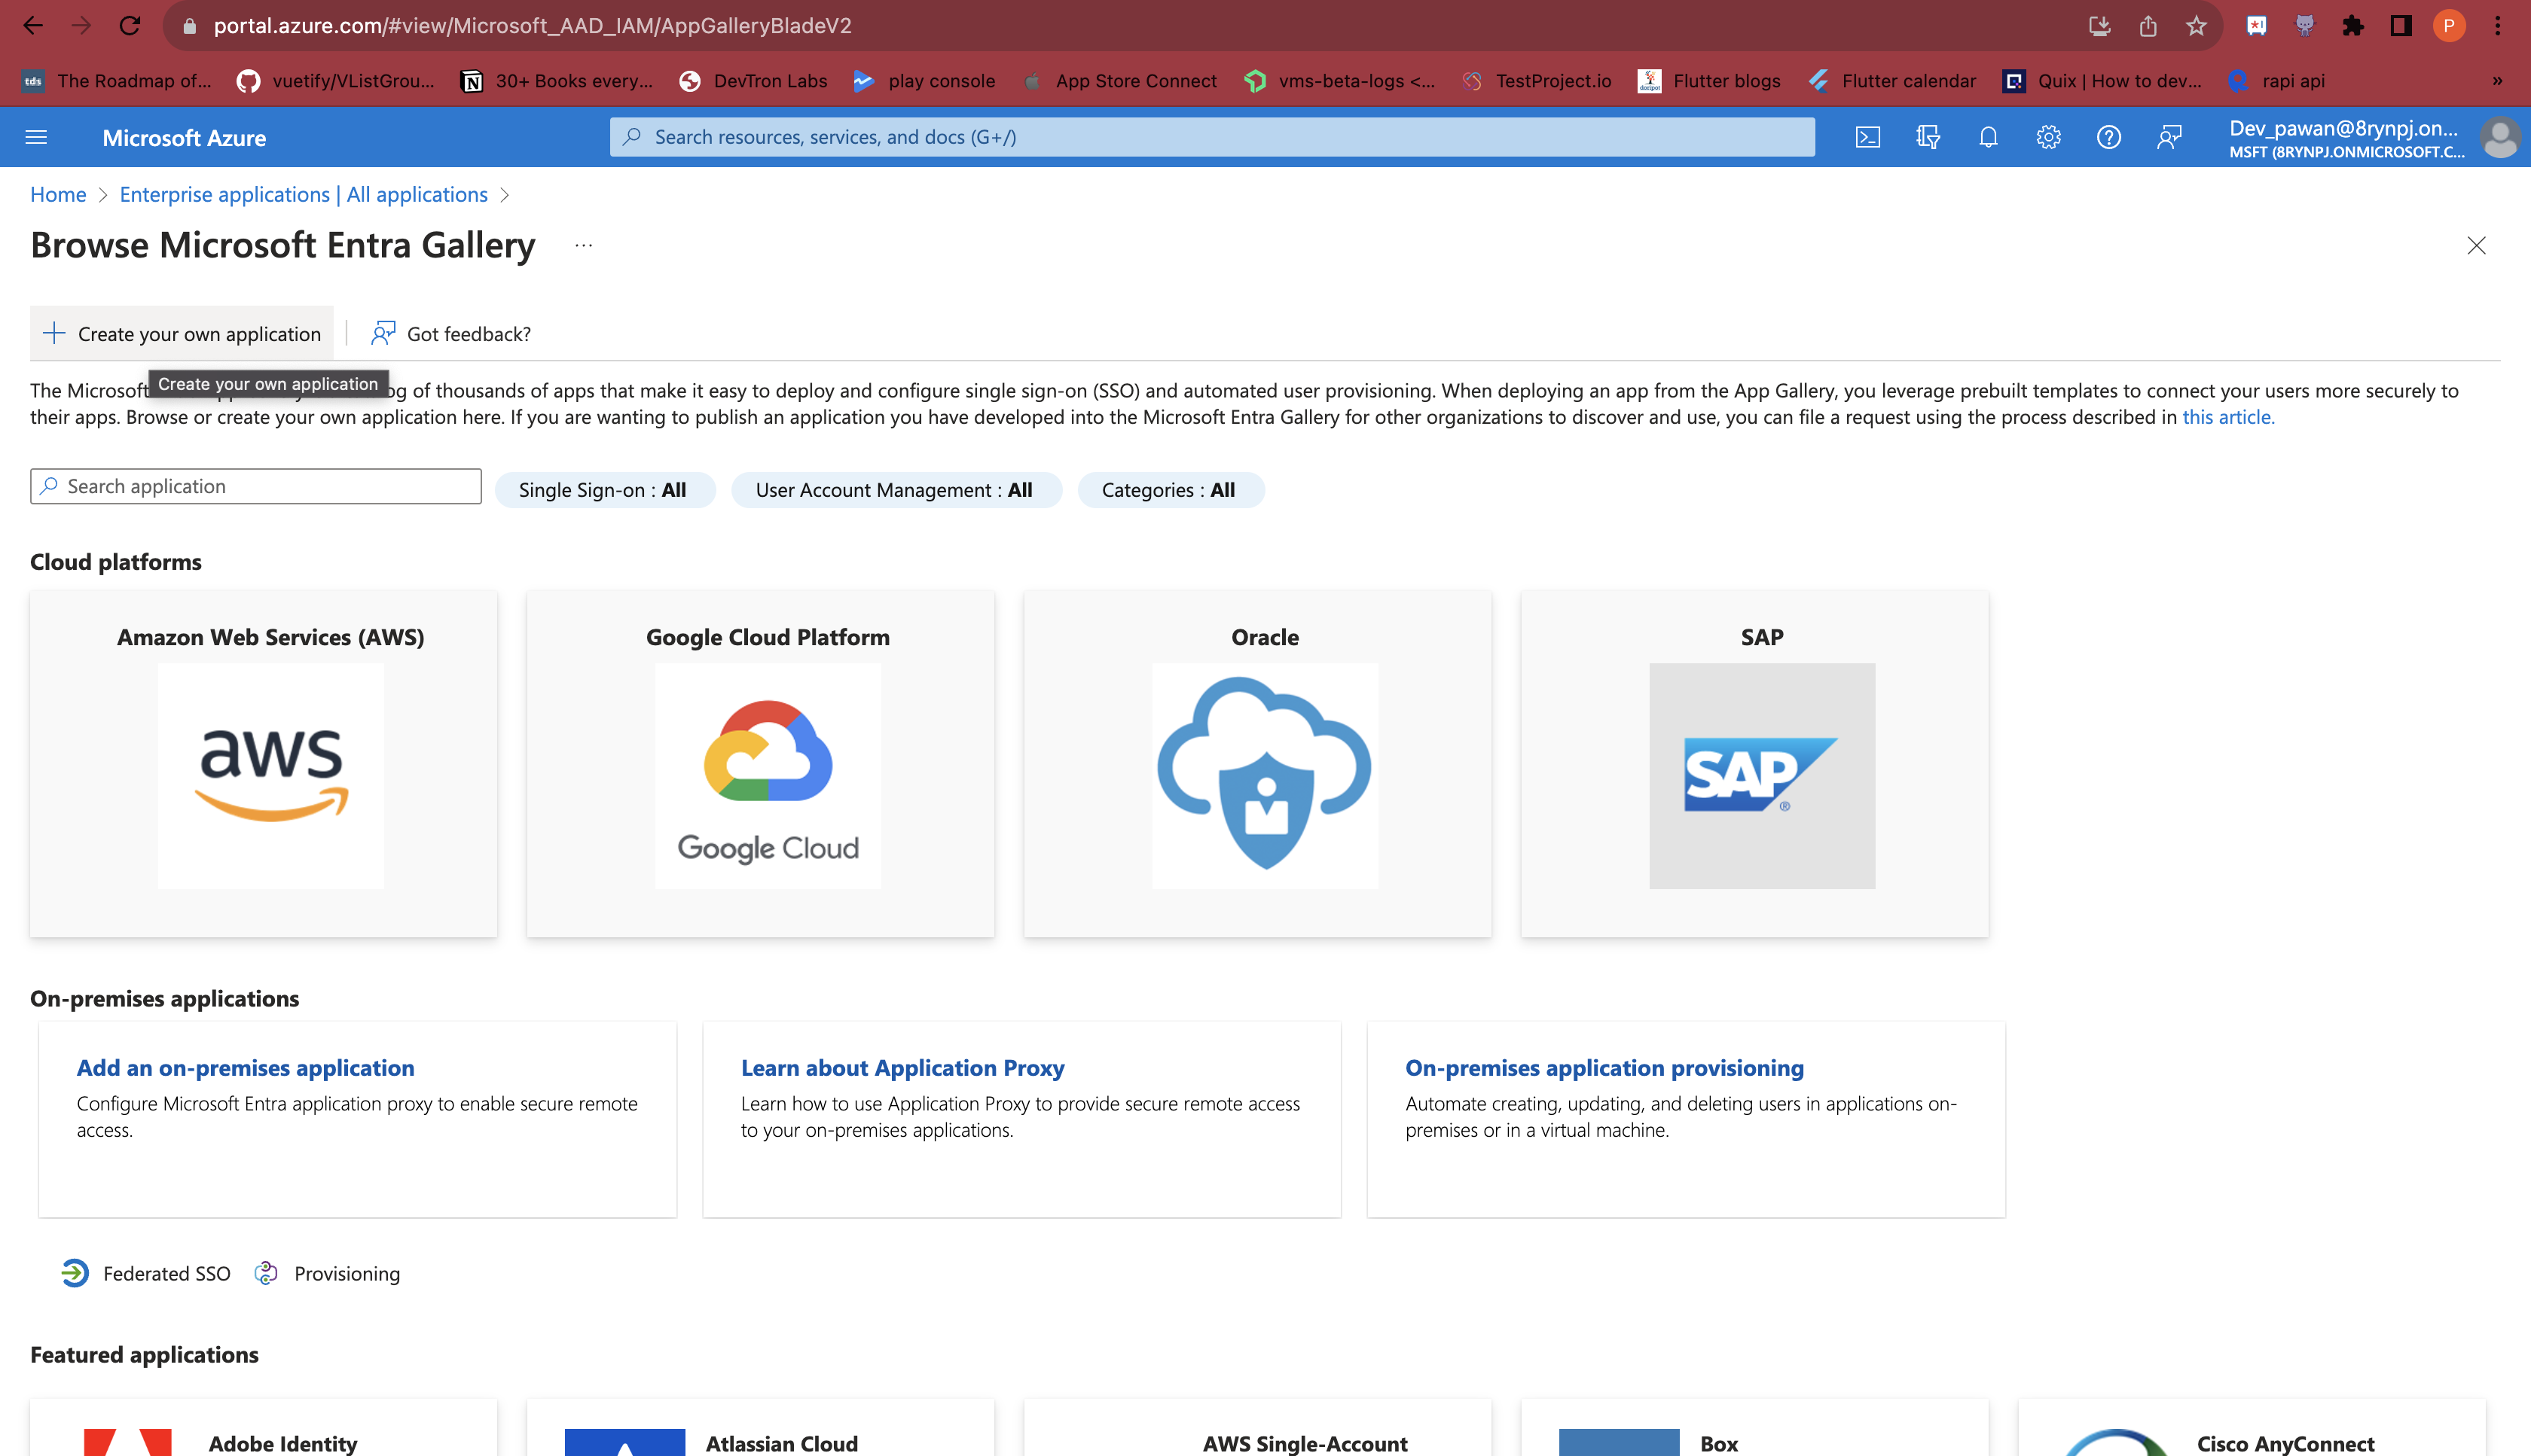This screenshot has width=2531, height=1456.
Task: Navigate to Home breadcrumb
Action: click(57, 194)
